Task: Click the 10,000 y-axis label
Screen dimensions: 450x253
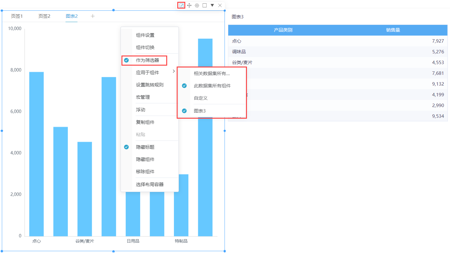Action: coord(15,29)
